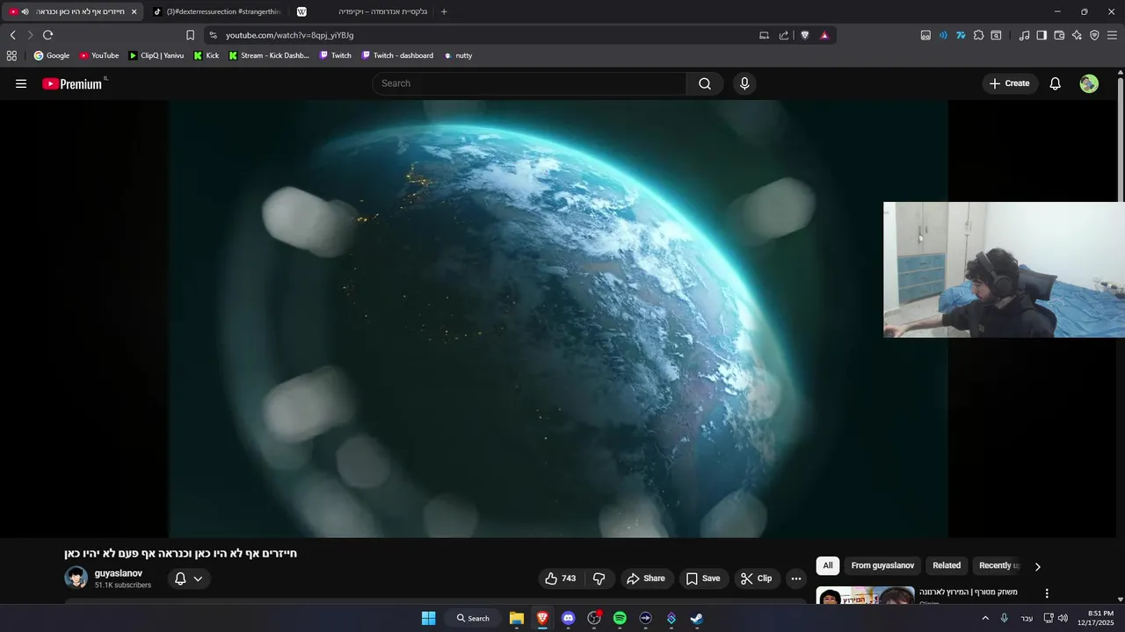
Task: Open the Brave Wallet icon
Action: pos(1059,35)
